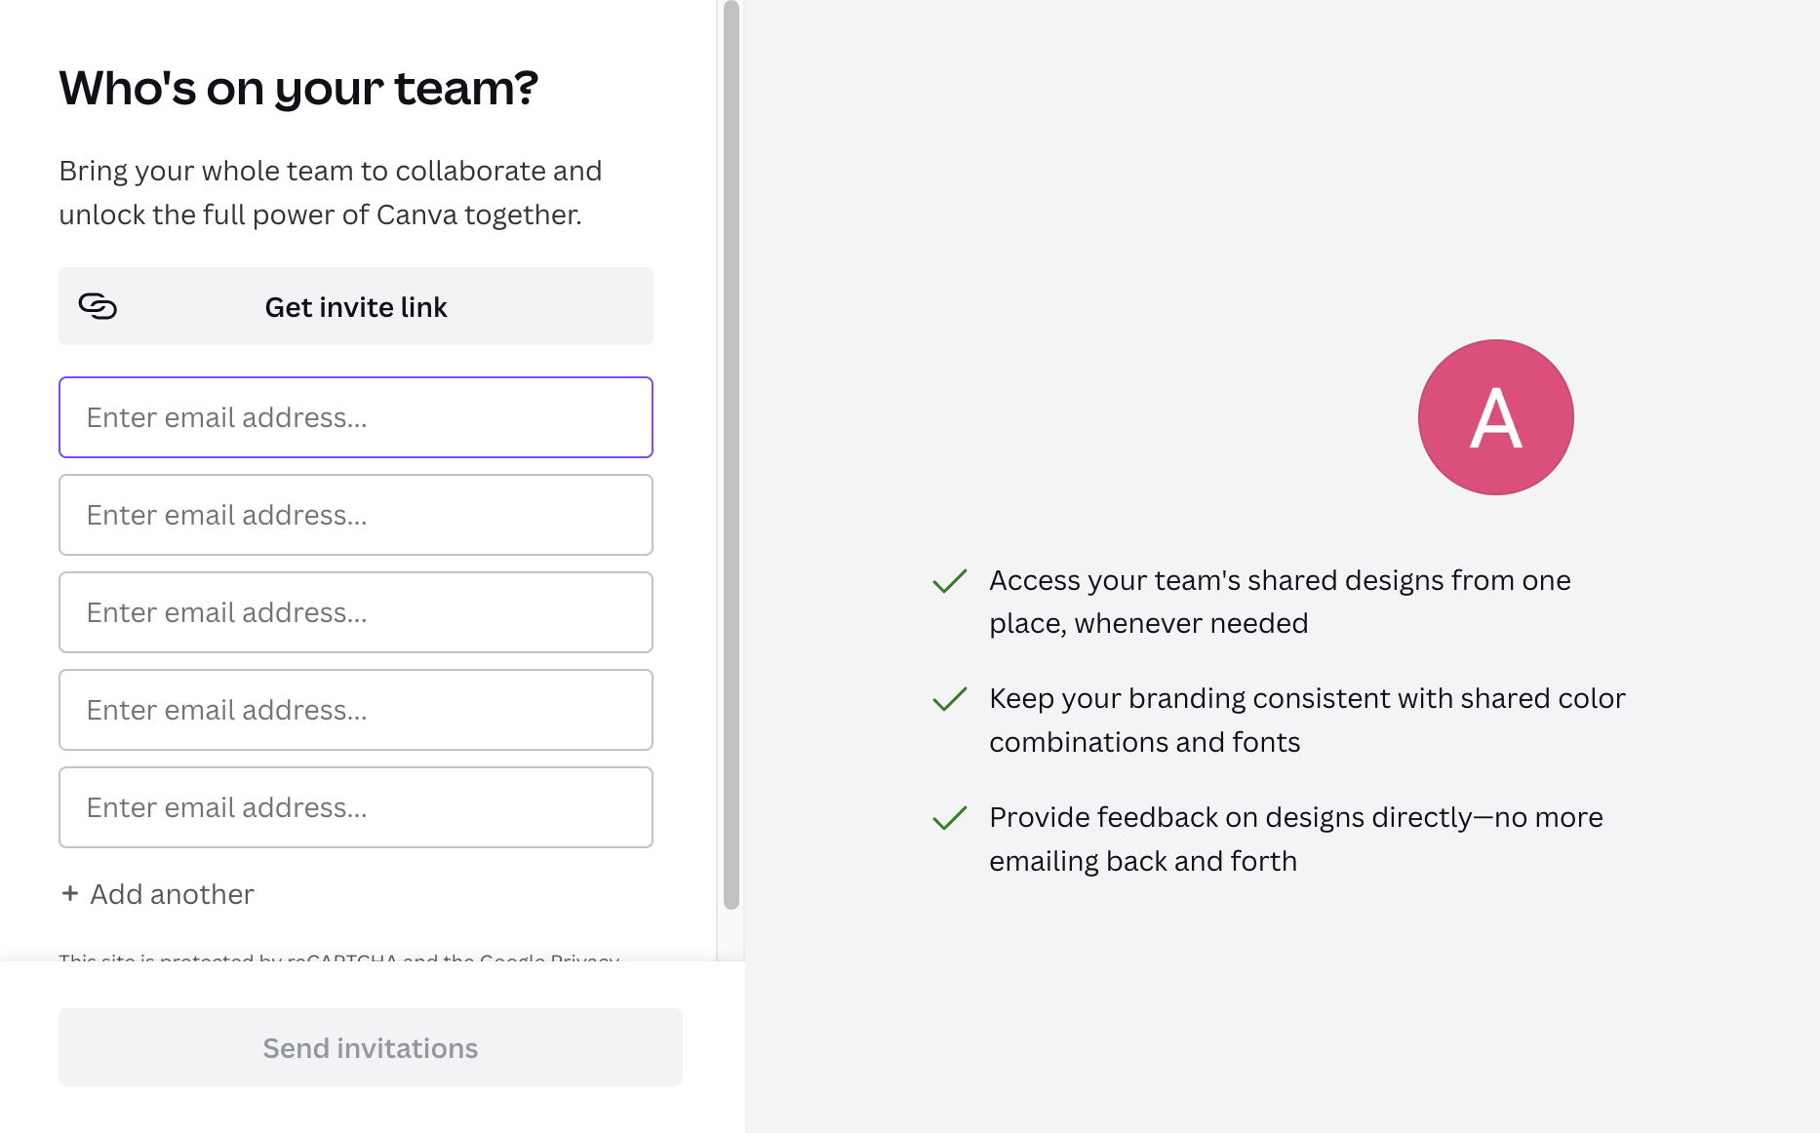This screenshot has height=1133, width=1820.
Task: Click the Send invitations button
Action: tap(371, 1047)
